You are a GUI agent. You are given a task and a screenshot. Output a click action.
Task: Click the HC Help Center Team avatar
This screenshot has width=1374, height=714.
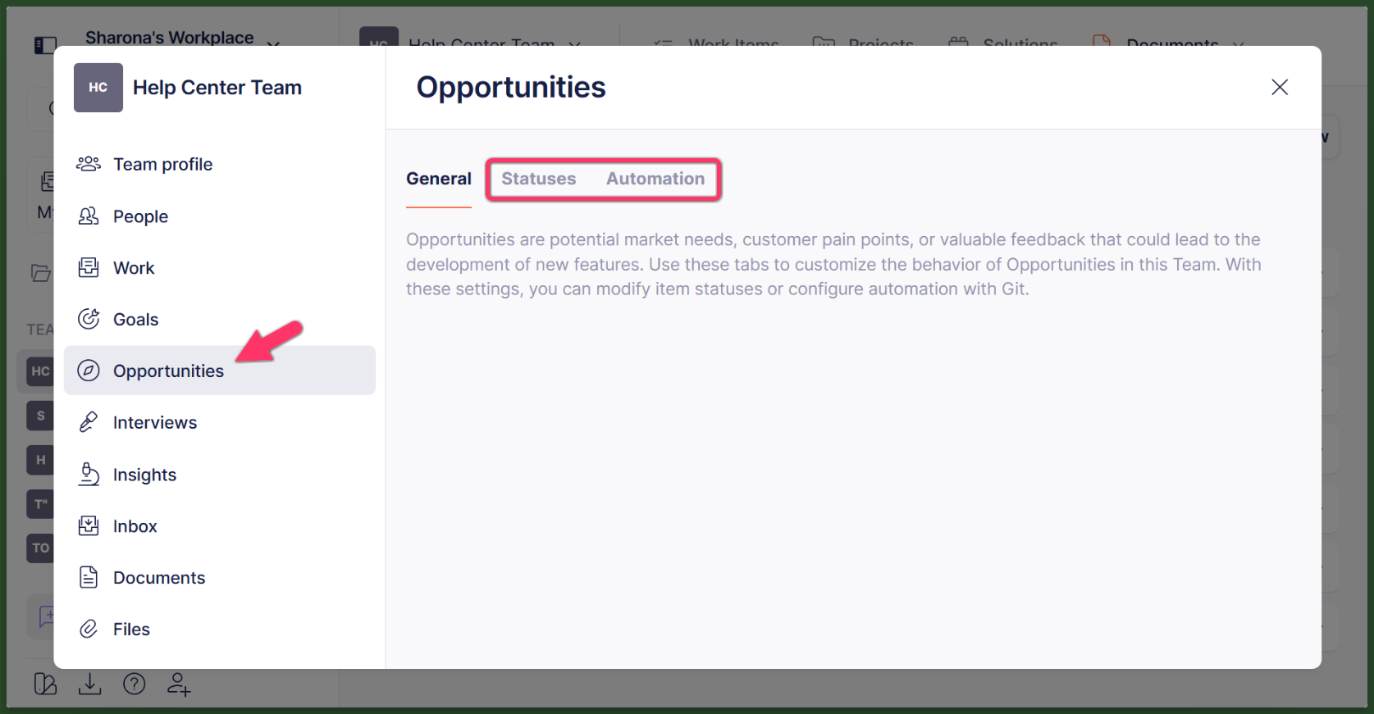pos(98,88)
